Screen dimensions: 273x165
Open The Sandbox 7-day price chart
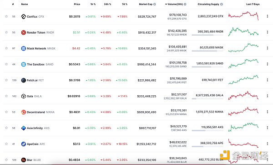click(243, 64)
